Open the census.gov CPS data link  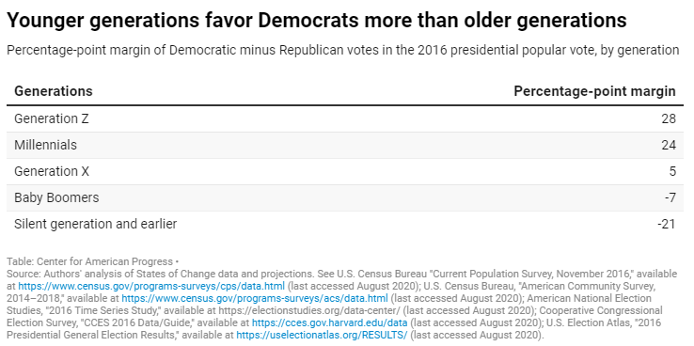tap(151, 286)
